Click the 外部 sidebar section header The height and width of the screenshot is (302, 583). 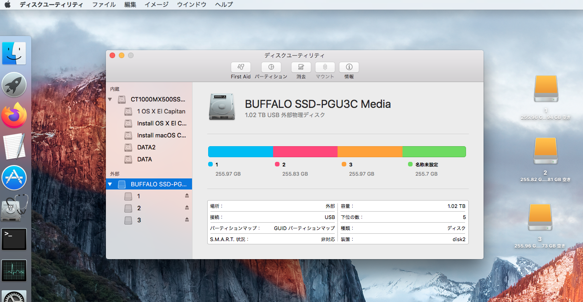point(115,174)
